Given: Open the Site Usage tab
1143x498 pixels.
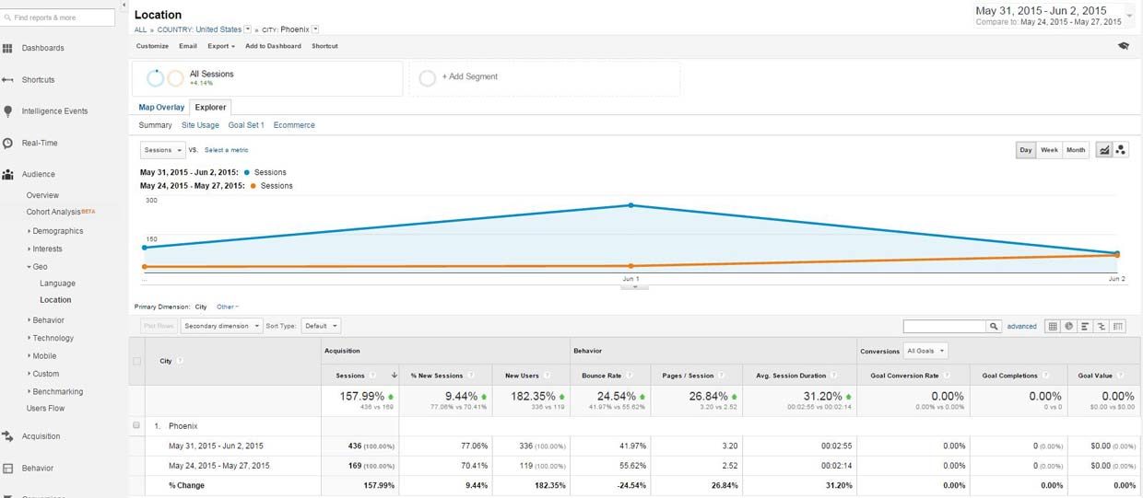Looking at the screenshot, I should click(200, 125).
